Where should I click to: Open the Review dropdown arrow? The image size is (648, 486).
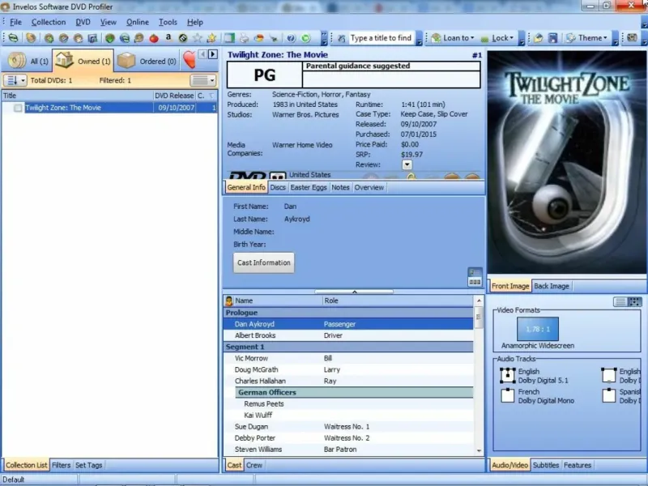point(407,164)
